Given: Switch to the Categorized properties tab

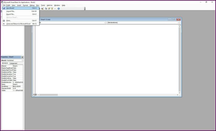Looking at the screenshot, I should [x=13, y=63].
